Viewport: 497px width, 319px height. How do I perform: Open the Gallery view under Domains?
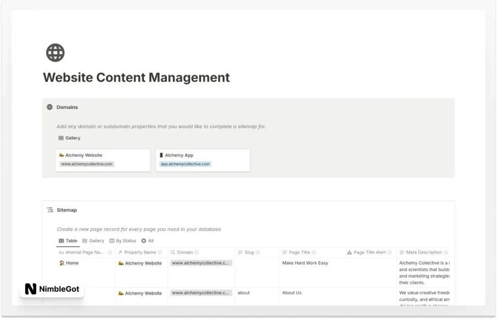pyautogui.click(x=69, y=138)
